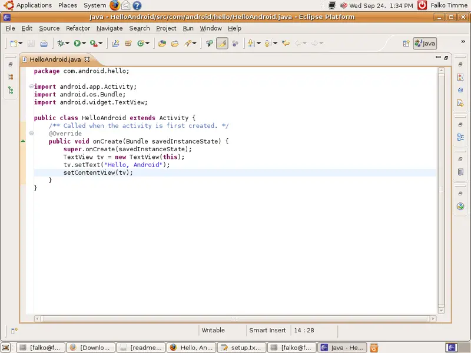Click the fast view add icon in status bar
Viewport: 471px width, 353px height.
click(x=14, y=331)
